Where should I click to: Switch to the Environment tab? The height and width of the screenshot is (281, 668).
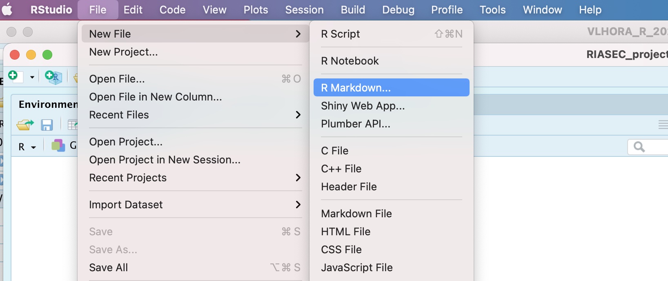pos(48,105)
